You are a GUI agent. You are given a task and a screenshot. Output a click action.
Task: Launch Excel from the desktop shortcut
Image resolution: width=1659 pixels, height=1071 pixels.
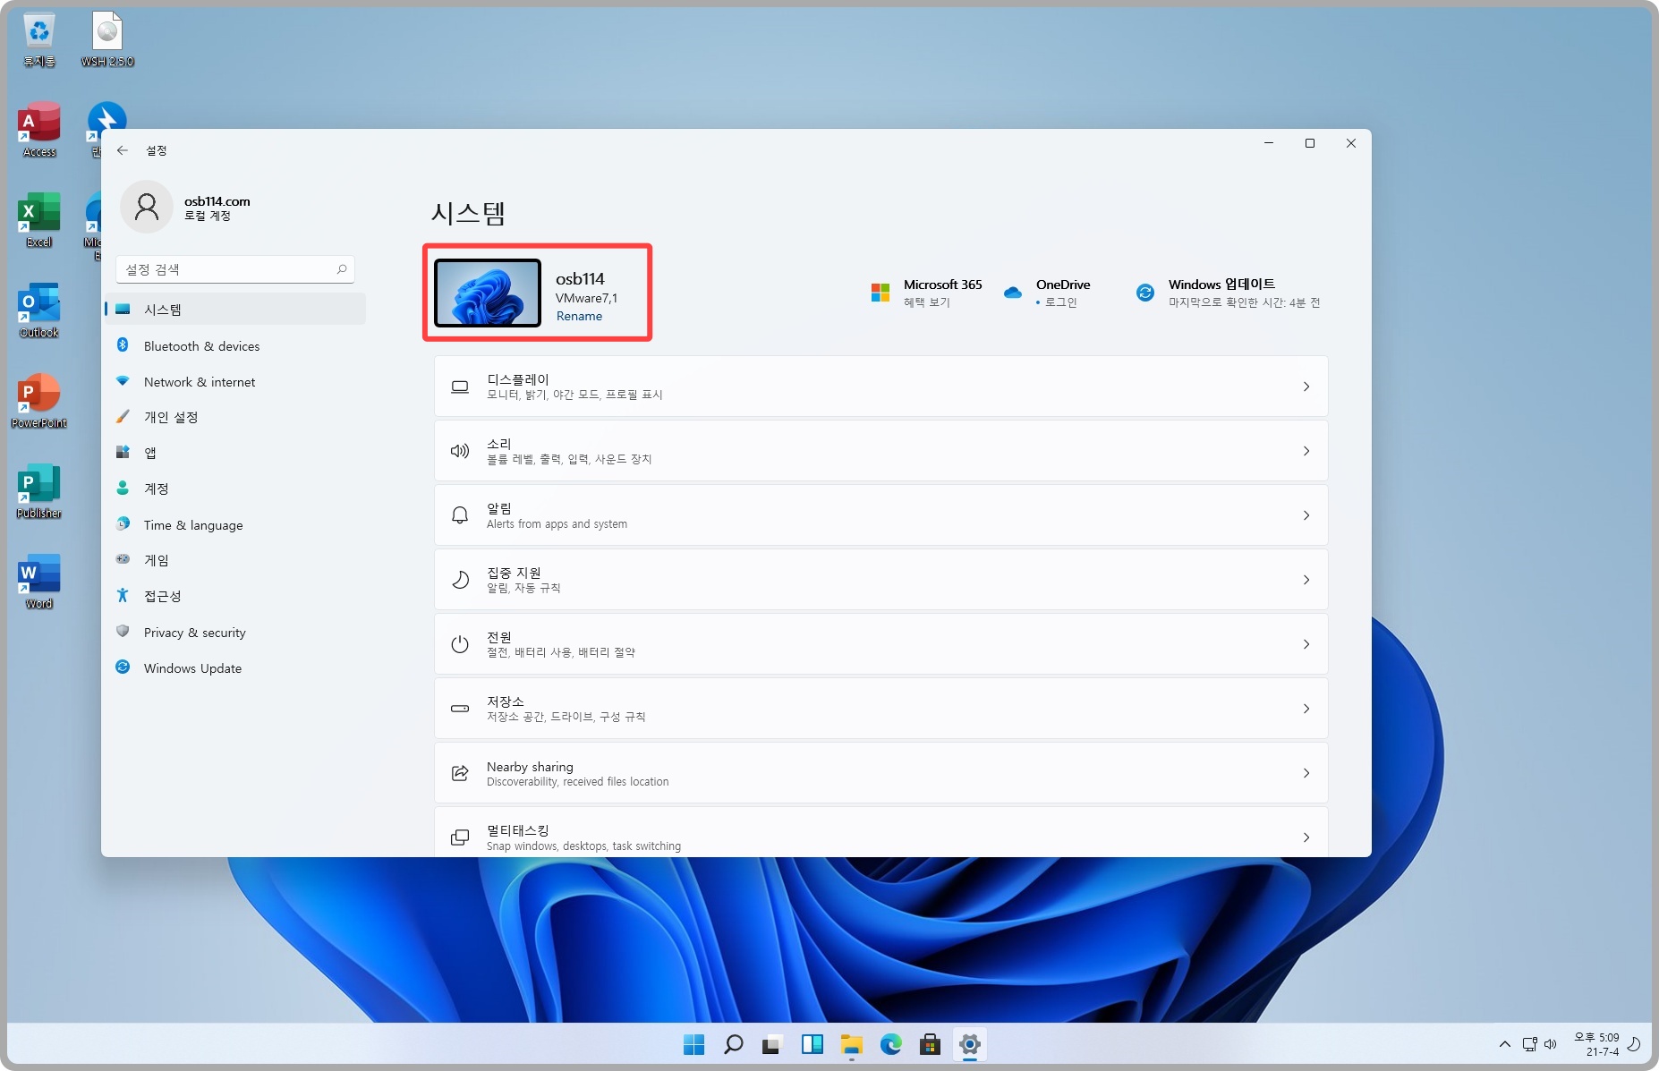click(x=39, y=221)
